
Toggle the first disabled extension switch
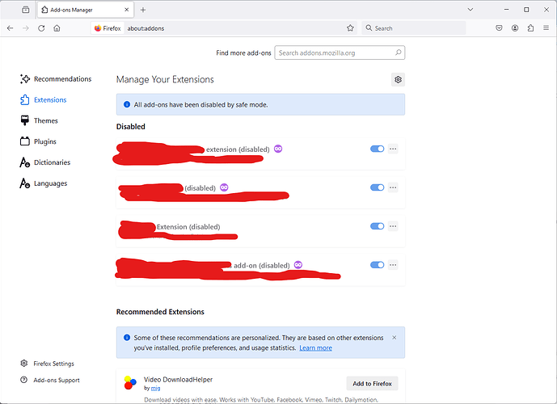tap(377, 149)
